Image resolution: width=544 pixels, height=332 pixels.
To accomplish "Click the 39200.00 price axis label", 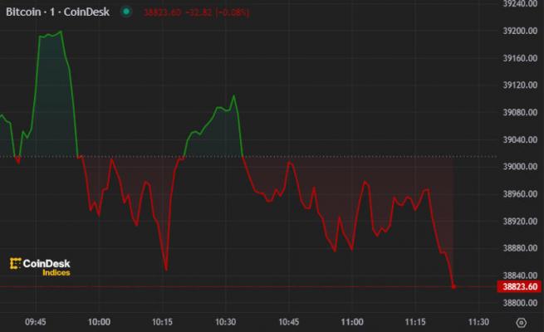I will click(520, 32).
